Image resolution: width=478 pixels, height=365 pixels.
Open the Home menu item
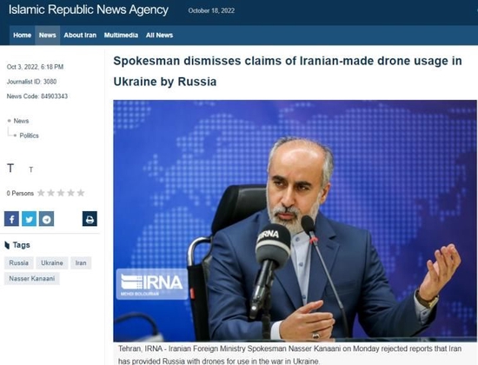(x=23, y=35)
